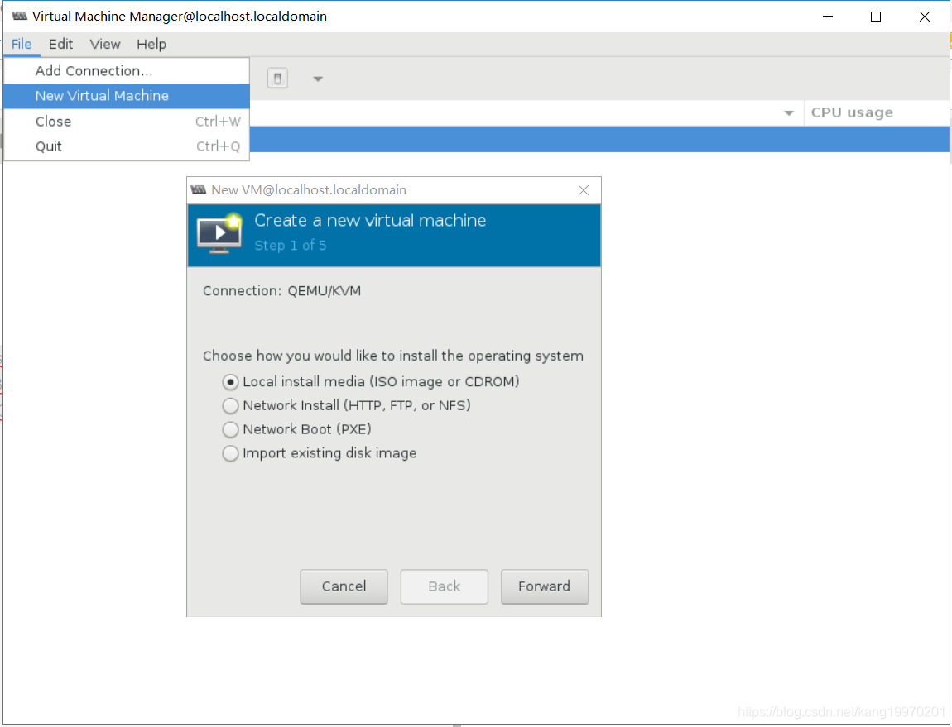Image resolution: width=952 pixels, height=727 pixels.
Task: Click the Virtual Machine Manager title icon
Action: click(19, 17)
